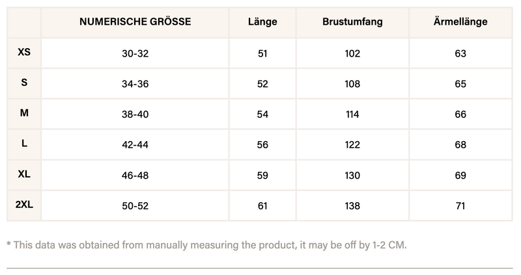This screenshot has height=275, width=521.
Task: Select the S size row label
Action: click(x=24, y=83)
